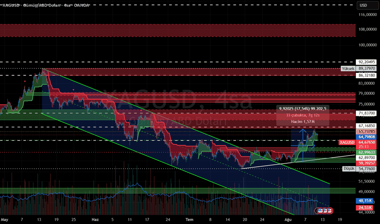Click the May label on time axis
Image resolution: width=380 pixels, height=224 pixels.
[x=4, y=220]
